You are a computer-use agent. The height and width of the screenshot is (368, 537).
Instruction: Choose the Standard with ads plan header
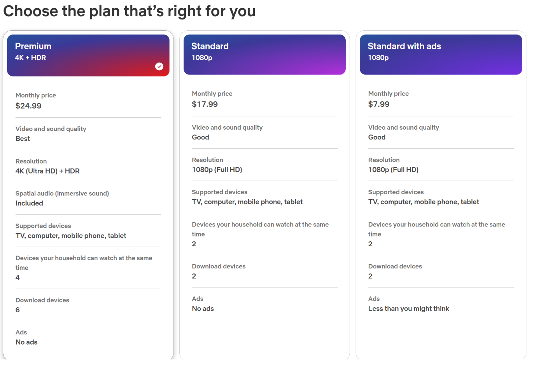coord(441,54)
